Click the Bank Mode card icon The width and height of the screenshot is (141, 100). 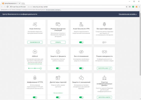pos(58,24)
